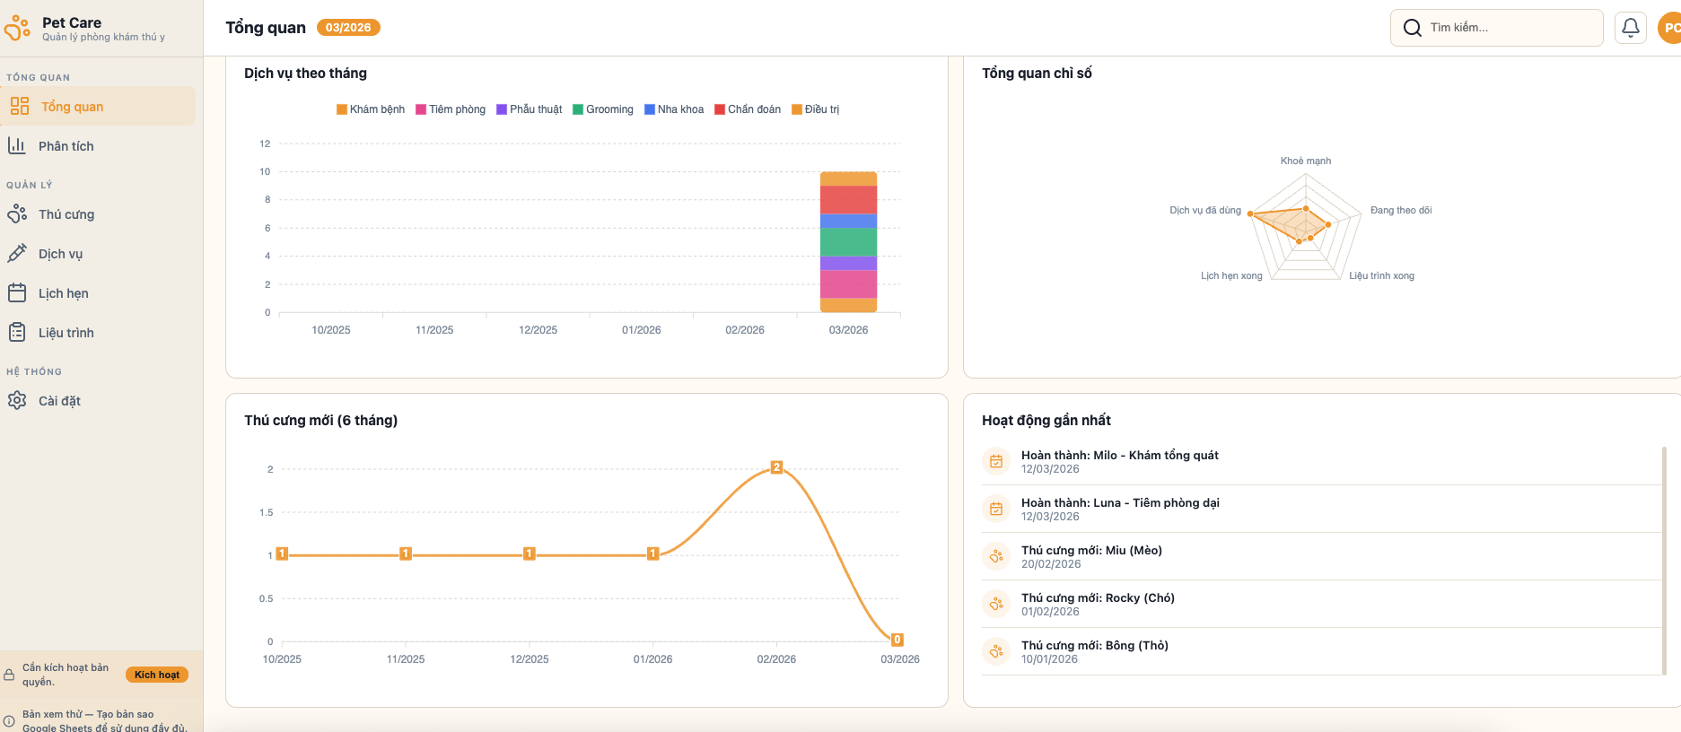Open the user avatar in header

tap(1669, 28)
